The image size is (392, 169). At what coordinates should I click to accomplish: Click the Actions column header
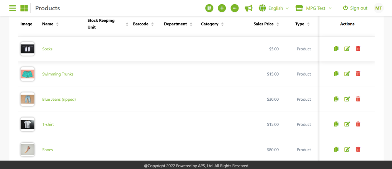347,24
